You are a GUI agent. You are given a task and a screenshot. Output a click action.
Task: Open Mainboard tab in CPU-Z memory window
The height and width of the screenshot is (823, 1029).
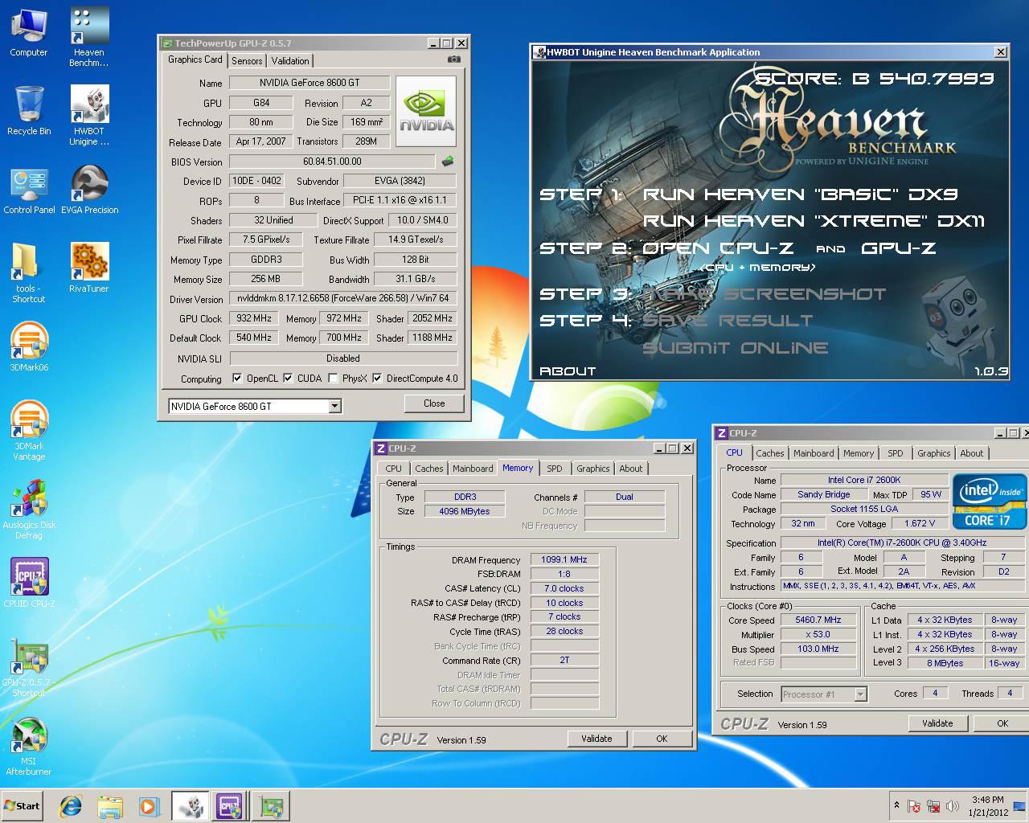tap(473, 469)
